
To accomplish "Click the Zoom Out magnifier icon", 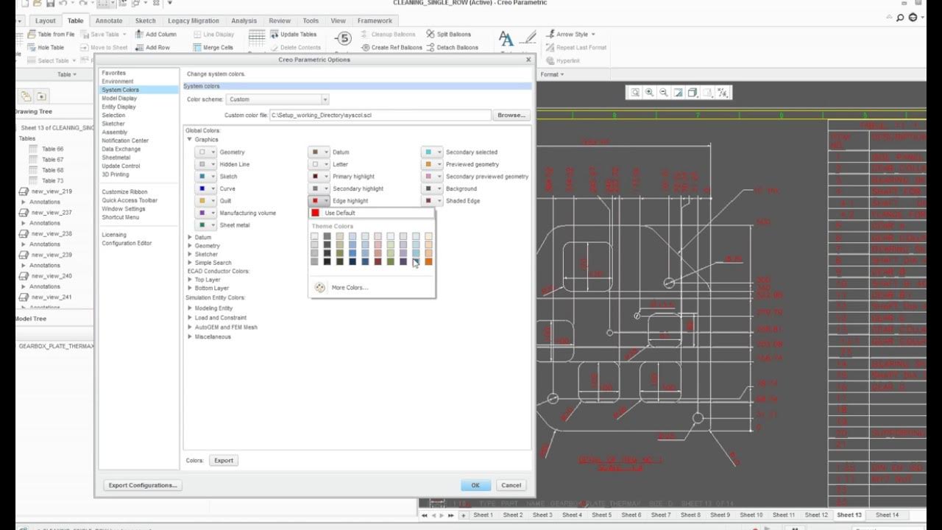I will pyautogui.click(x=664, y=93).
